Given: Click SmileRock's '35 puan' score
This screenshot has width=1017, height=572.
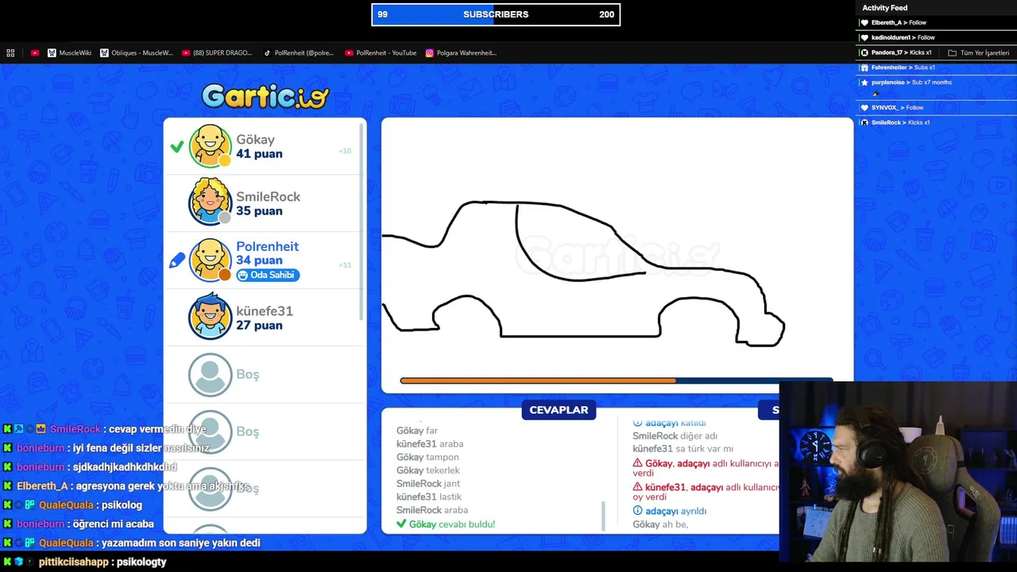Looking at the screenshot, I should tap(259, 211).
